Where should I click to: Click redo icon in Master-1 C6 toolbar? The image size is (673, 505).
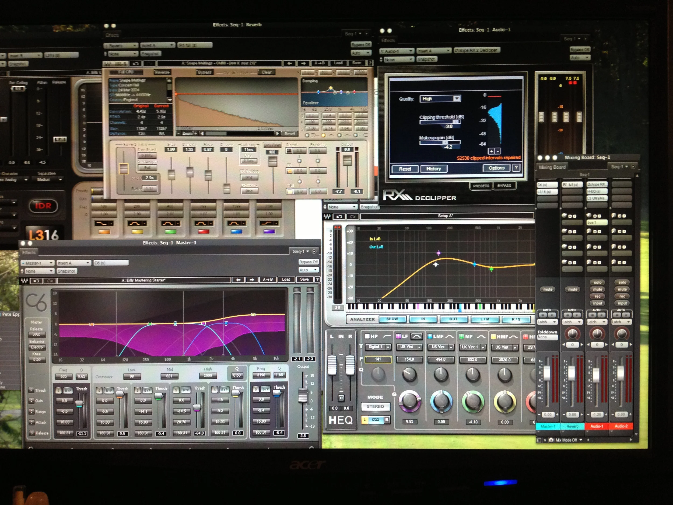tap(50, 281)
